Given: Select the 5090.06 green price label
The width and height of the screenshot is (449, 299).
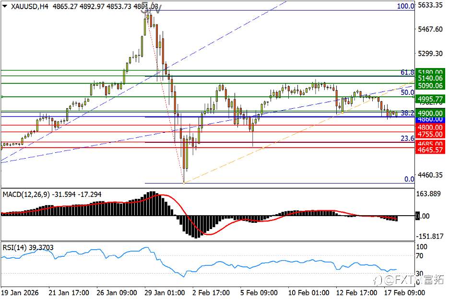Looking at the screenshot, I should tap(430, 85).
